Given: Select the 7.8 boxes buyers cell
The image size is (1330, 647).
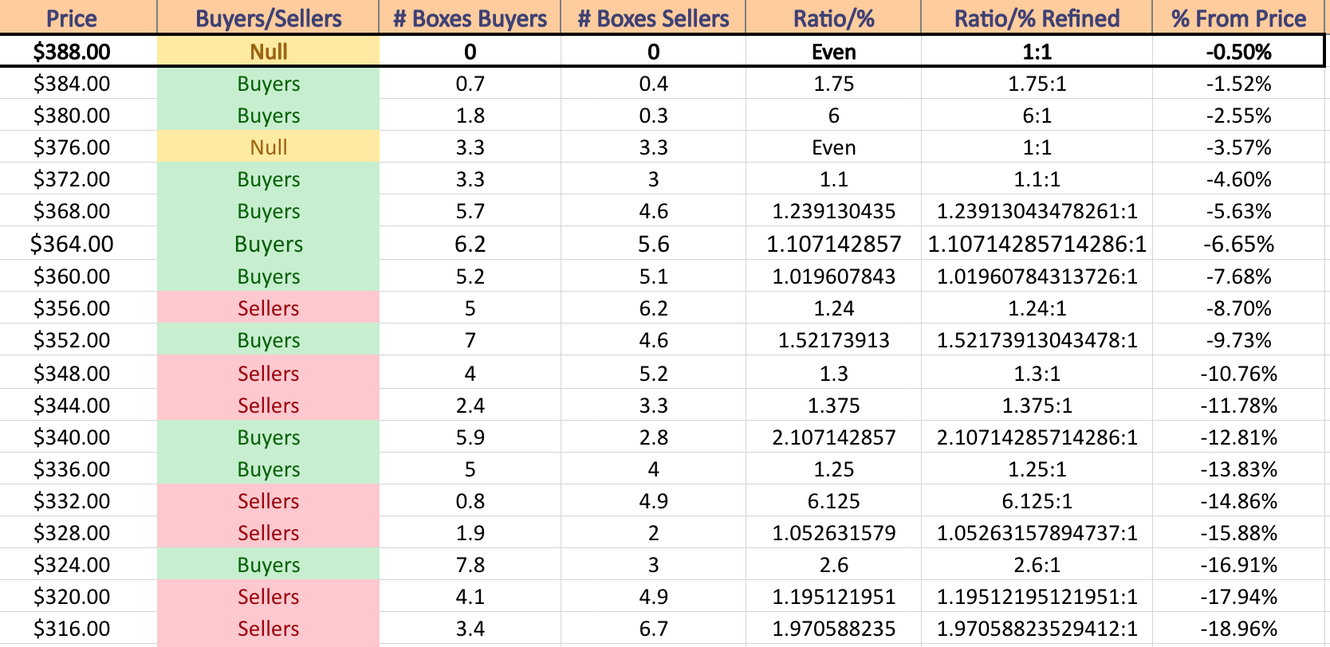Looking at the screenshot, I should pyautogui.click(x=470, y=565).
